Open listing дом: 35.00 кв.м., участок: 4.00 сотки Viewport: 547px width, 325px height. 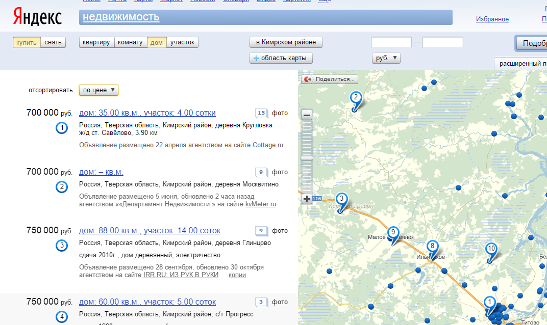(147, 113)
